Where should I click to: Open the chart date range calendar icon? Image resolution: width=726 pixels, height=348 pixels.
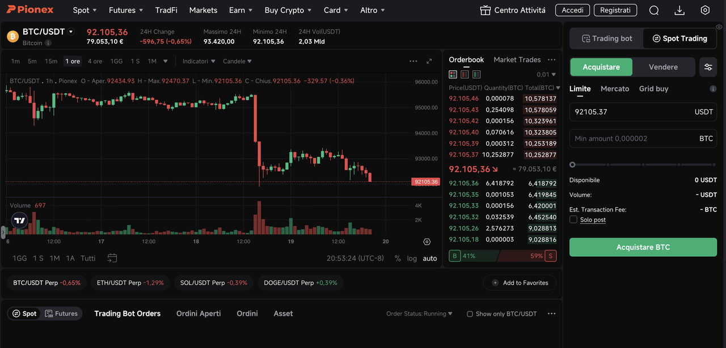112,258
